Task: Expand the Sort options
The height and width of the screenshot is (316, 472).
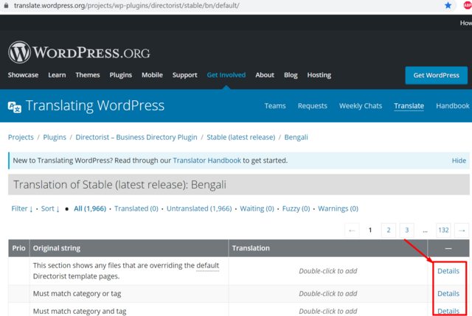Action: 50,208
